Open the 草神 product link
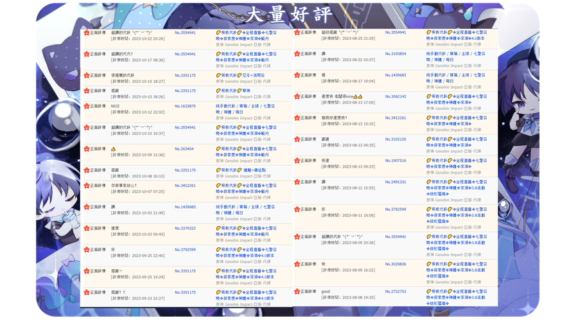578x325 pixels. (233, 91)
